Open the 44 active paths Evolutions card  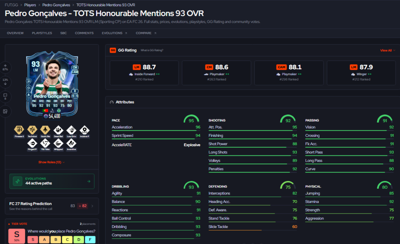click(52, 181)
